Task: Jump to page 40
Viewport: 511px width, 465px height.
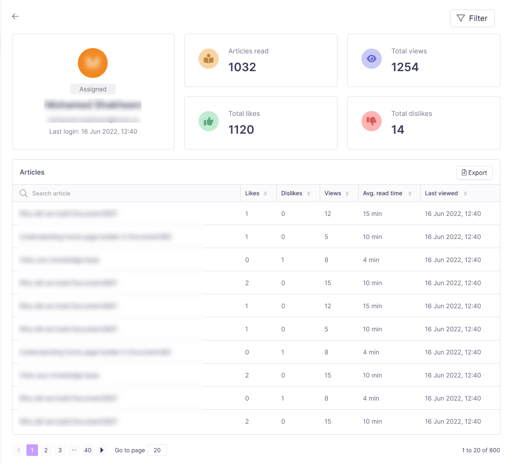Action: pos(87,450)
